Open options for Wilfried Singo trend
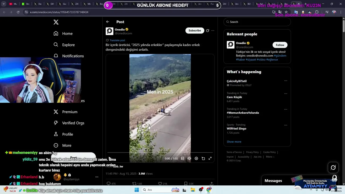Image resolution: width=345 pixels, height=194 pixels. (286, 125)
